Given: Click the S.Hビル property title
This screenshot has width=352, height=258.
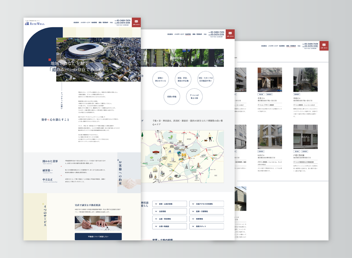Looking at the screenshot, I should click(x=262, y=155).
